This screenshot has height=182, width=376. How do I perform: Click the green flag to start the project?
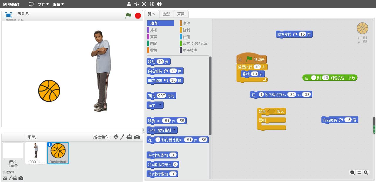pos(128,15)
